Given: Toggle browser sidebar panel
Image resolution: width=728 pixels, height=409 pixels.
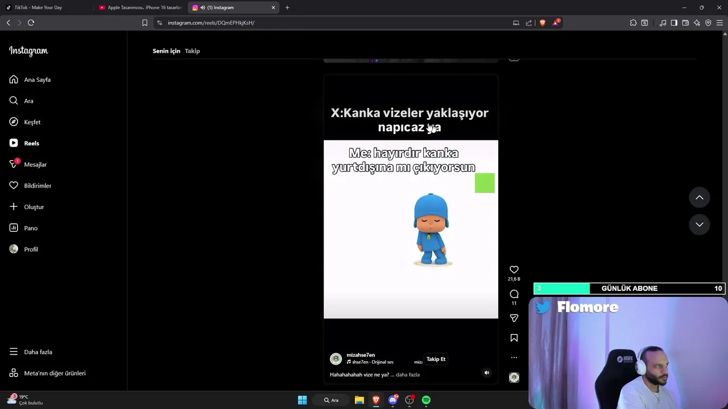Looking at the screenshot, I should [x=674, y=23].
